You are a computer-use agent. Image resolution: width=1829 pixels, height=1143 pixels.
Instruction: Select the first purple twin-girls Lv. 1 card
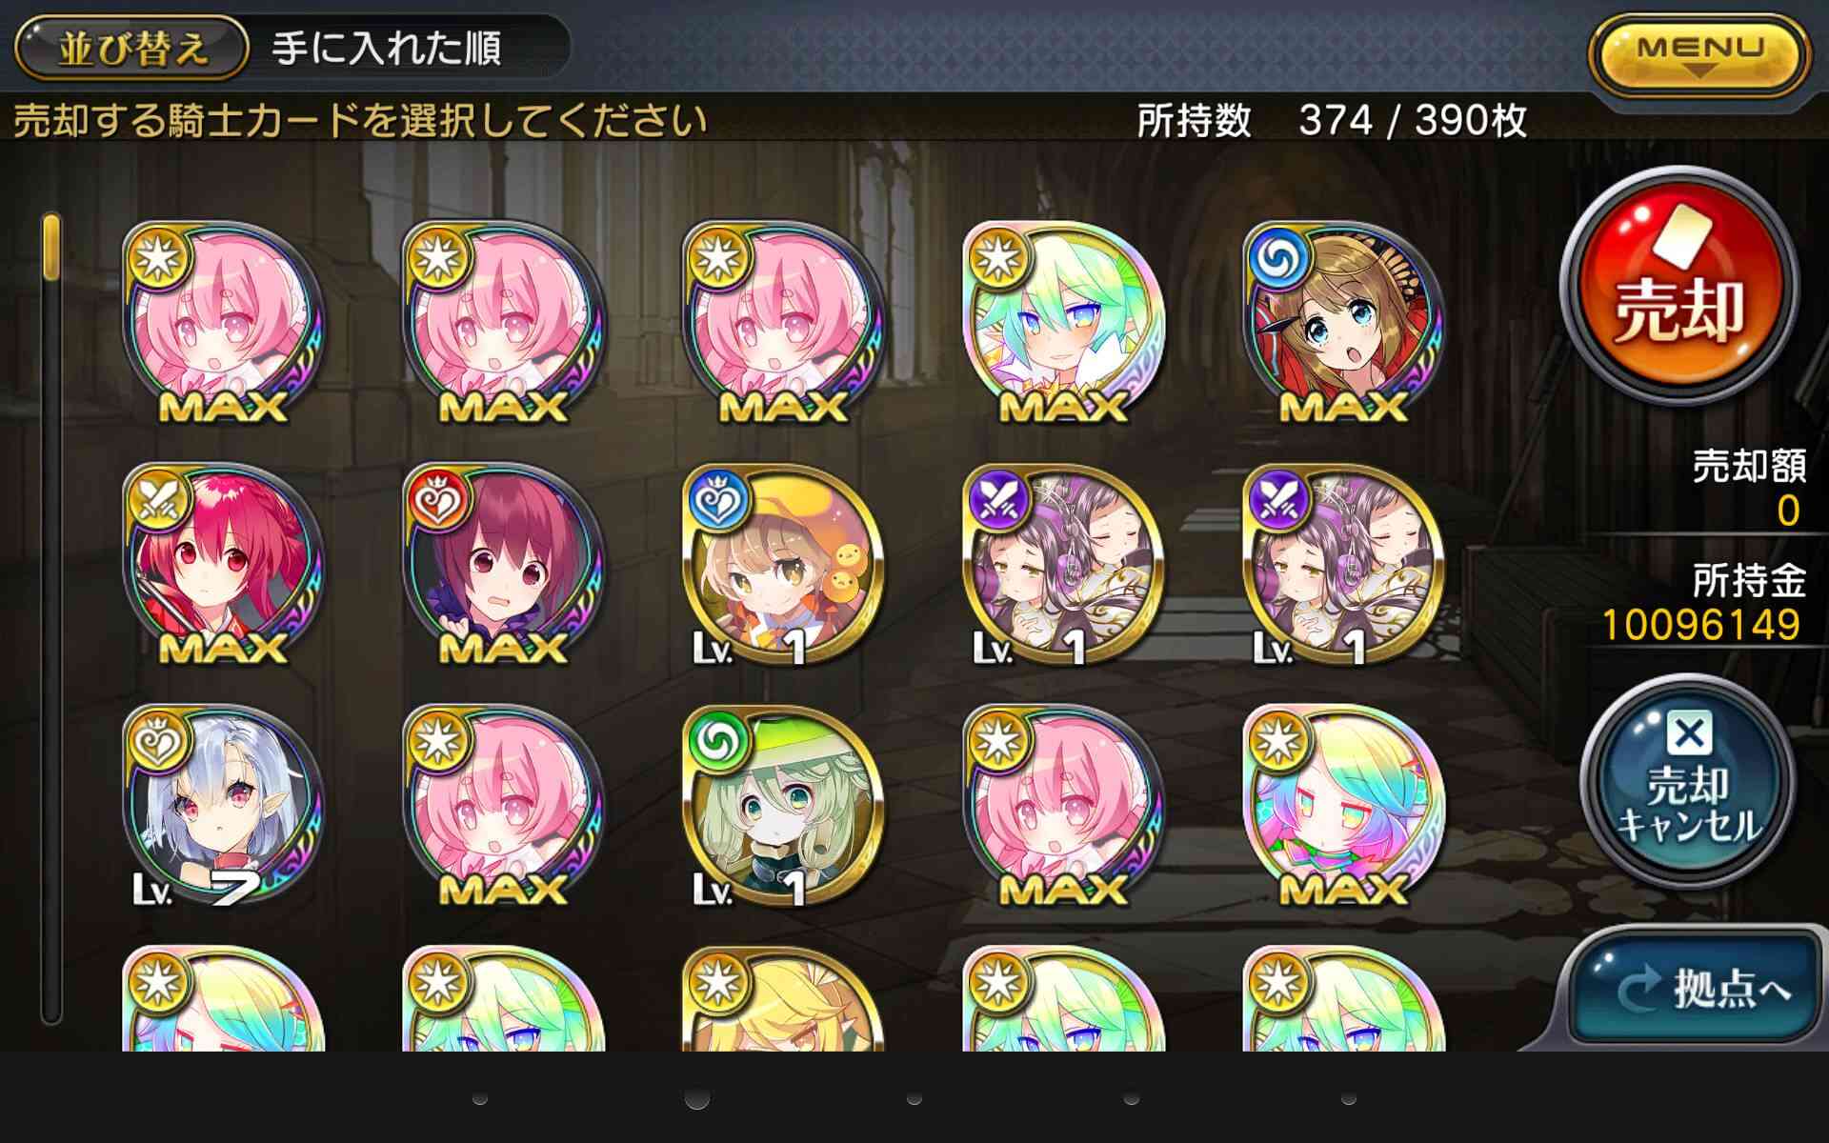[1063, 565]
